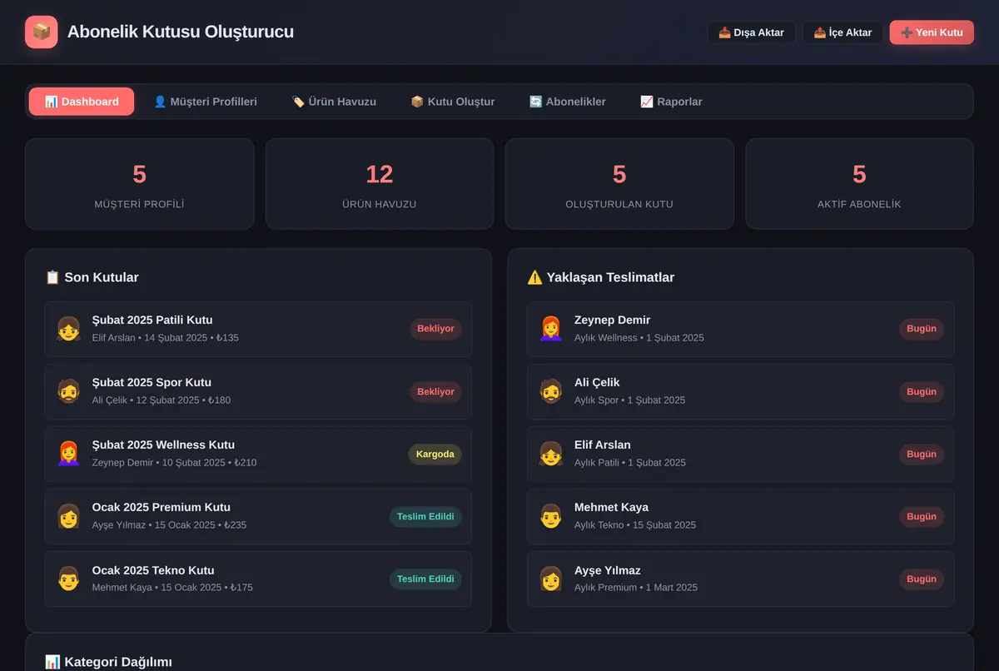Viewport: 999px width, 671px height.
Task: Click Bugün badge for Zeynep Demir
Action: (922, 329)
